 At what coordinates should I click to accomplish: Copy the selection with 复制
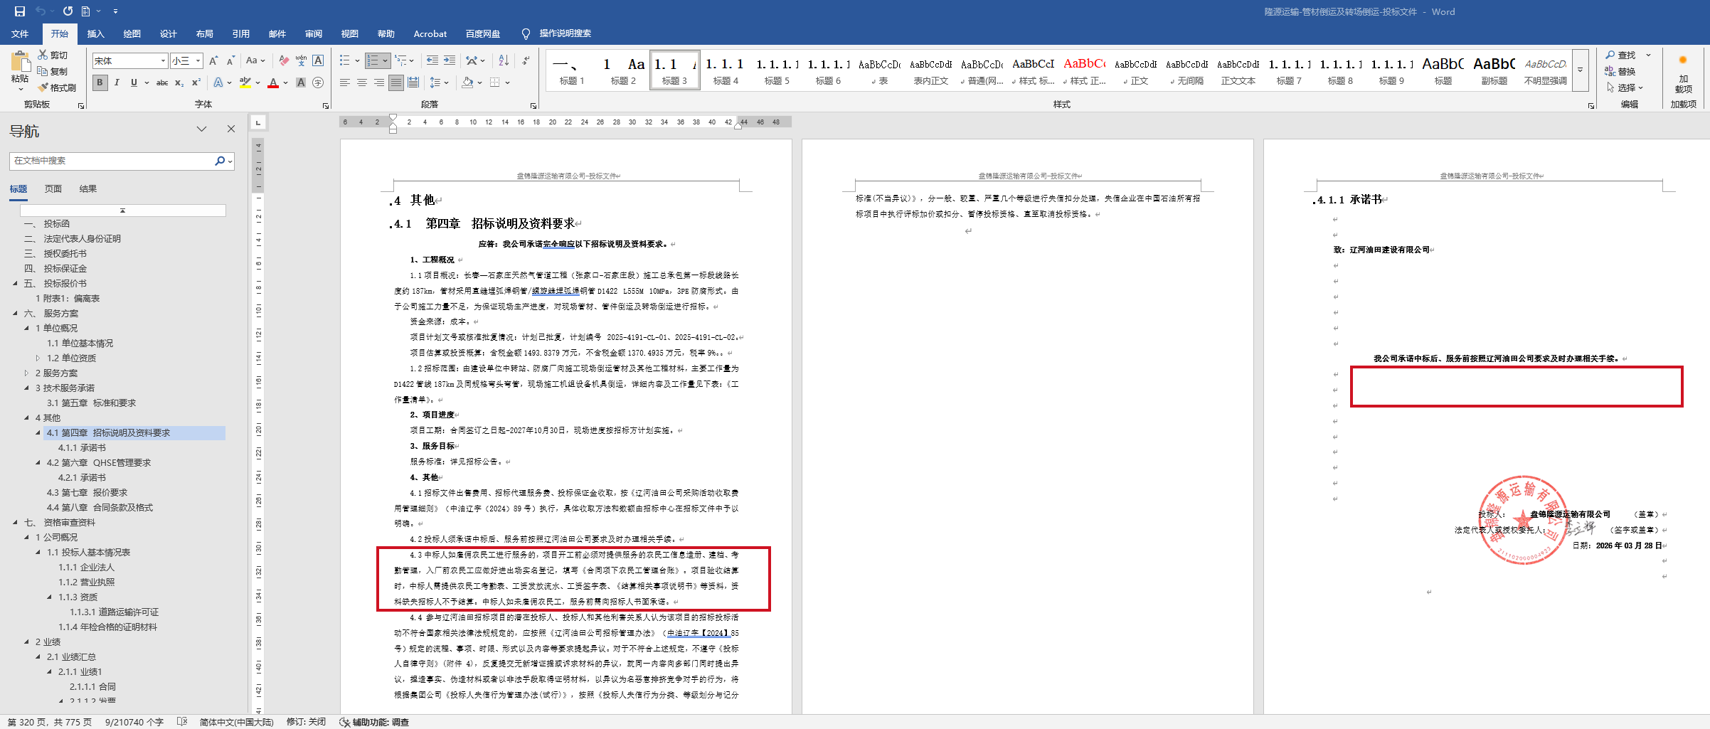[53, 71]
